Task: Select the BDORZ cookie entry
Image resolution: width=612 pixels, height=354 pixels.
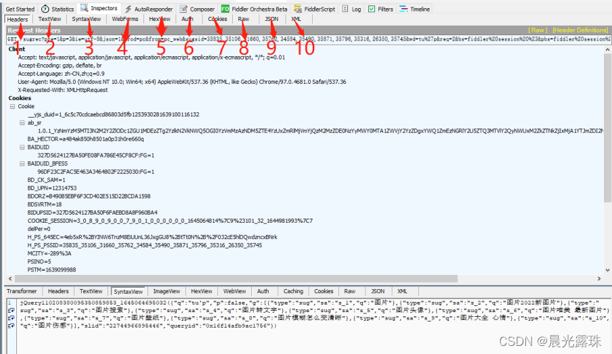Action: pyautogui.click(x=89, y=196)
